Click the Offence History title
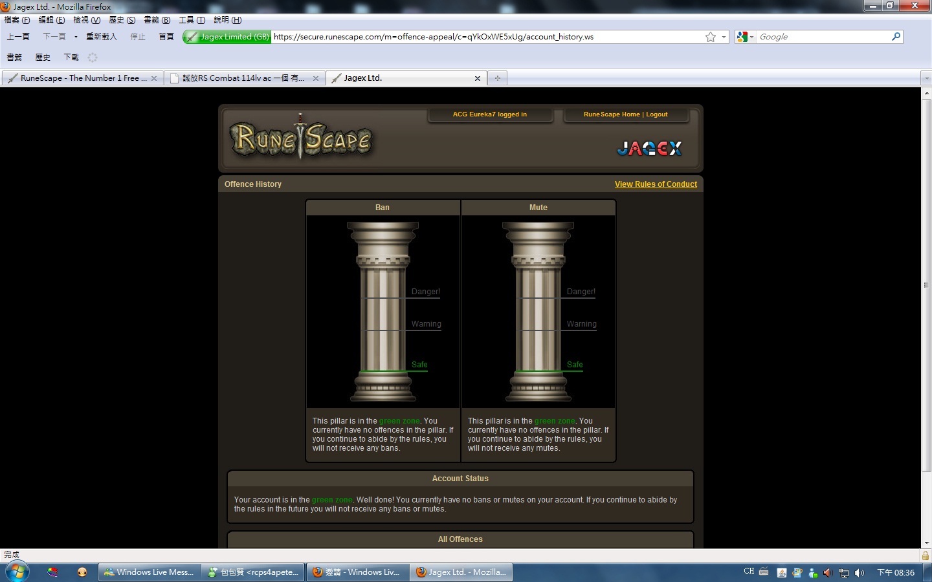The image size is (932, 582). pyautogui.click(x=253, y=184)
